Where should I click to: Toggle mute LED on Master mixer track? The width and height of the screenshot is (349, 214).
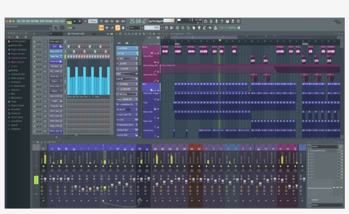[x=43, y=166]
